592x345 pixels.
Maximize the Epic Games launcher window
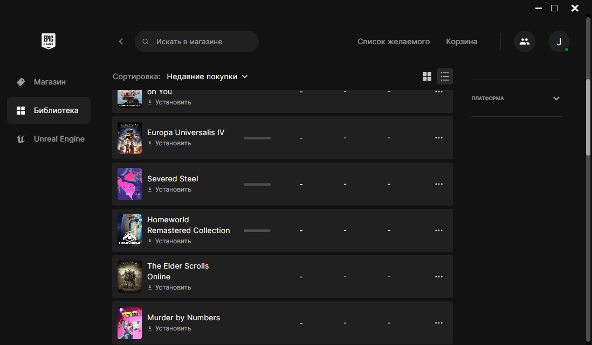click(x=554, y=8)
